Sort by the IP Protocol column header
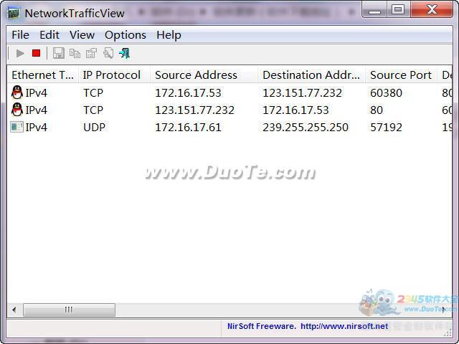459x344 pixels. click(x=114, y=75)
